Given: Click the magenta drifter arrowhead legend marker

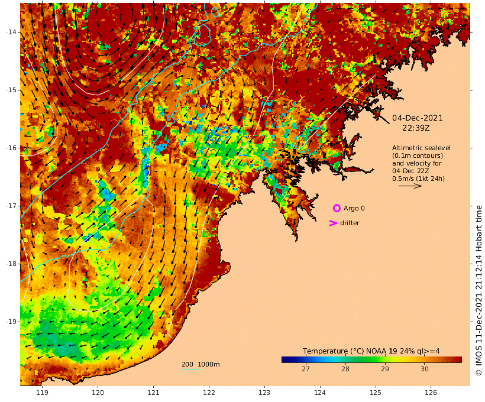Looking at the screenshot, I should [x=333, y=223].
